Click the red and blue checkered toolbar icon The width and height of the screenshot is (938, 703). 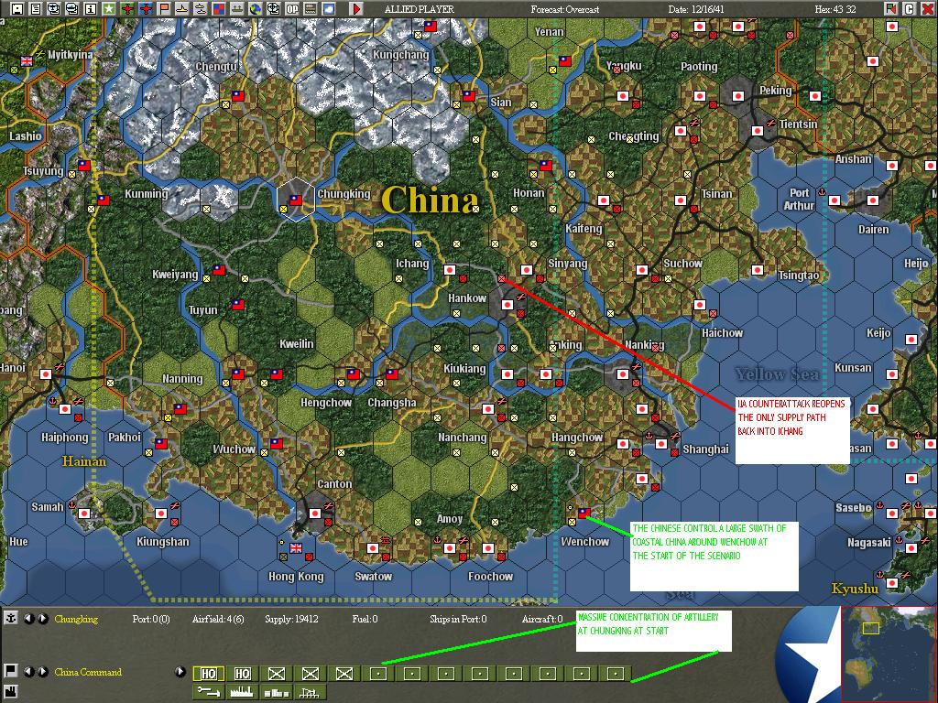[218, 8]
